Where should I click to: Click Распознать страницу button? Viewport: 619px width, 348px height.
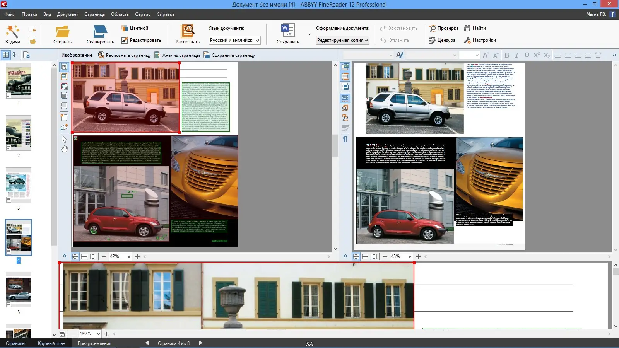tap(124, 55)
